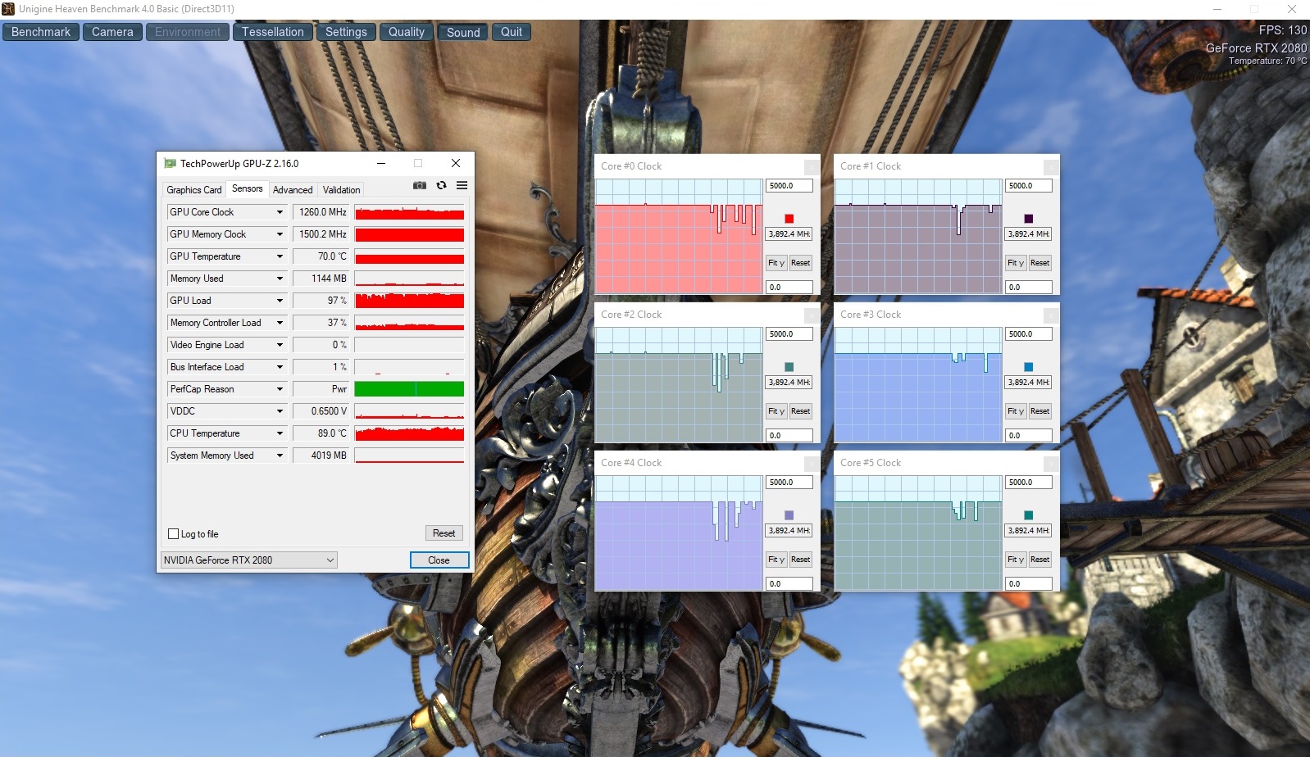1310x757 pixels.
Task: Click the Core #3 graph maximum value field
Action: tap(1029, 334)
